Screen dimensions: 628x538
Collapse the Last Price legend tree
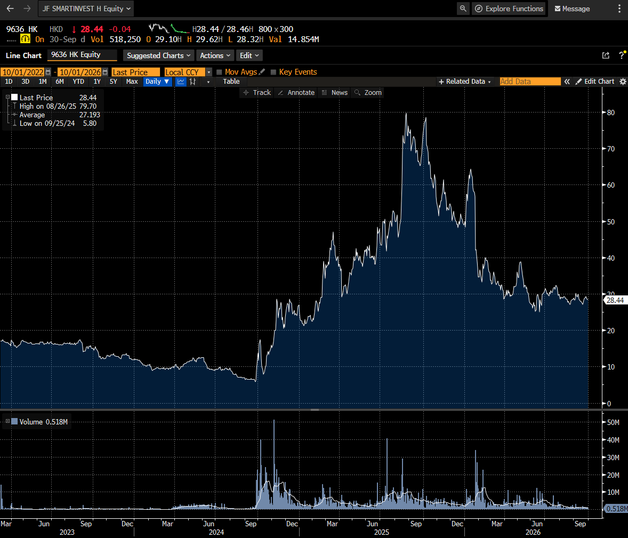pos(7,97)
